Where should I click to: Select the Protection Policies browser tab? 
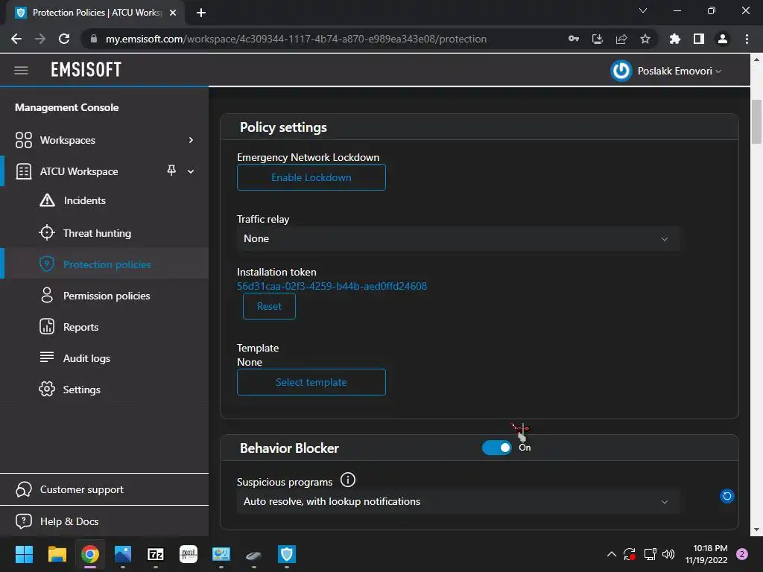95,13
